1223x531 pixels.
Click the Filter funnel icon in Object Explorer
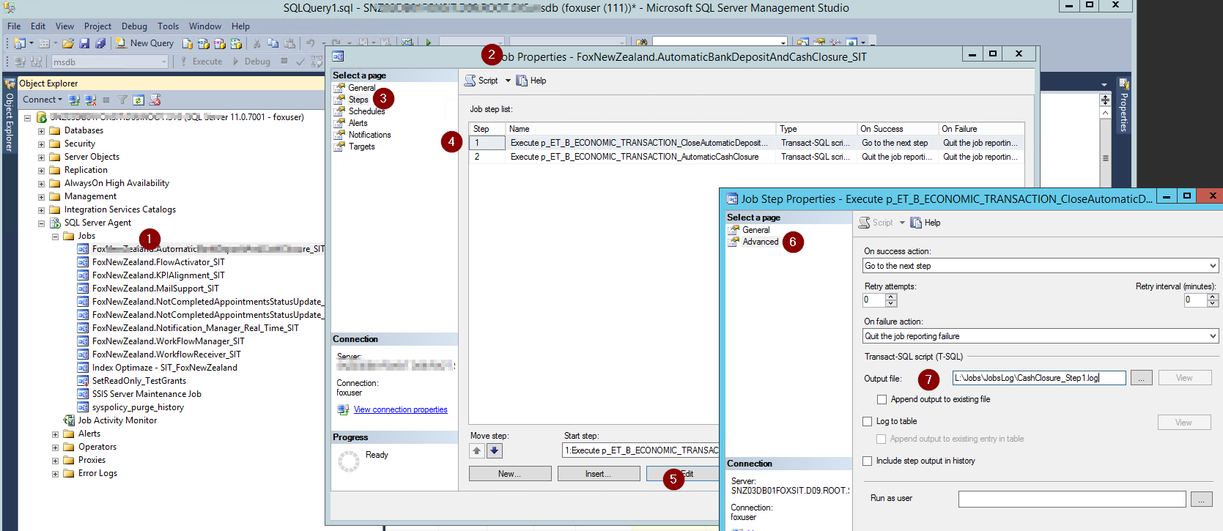[122, 100]
